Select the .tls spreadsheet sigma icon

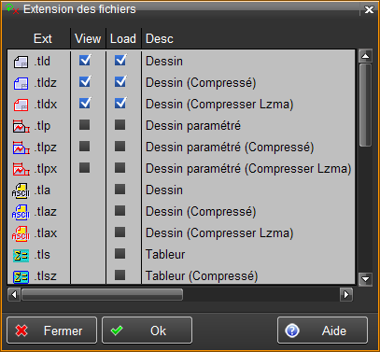pos(21,255)
